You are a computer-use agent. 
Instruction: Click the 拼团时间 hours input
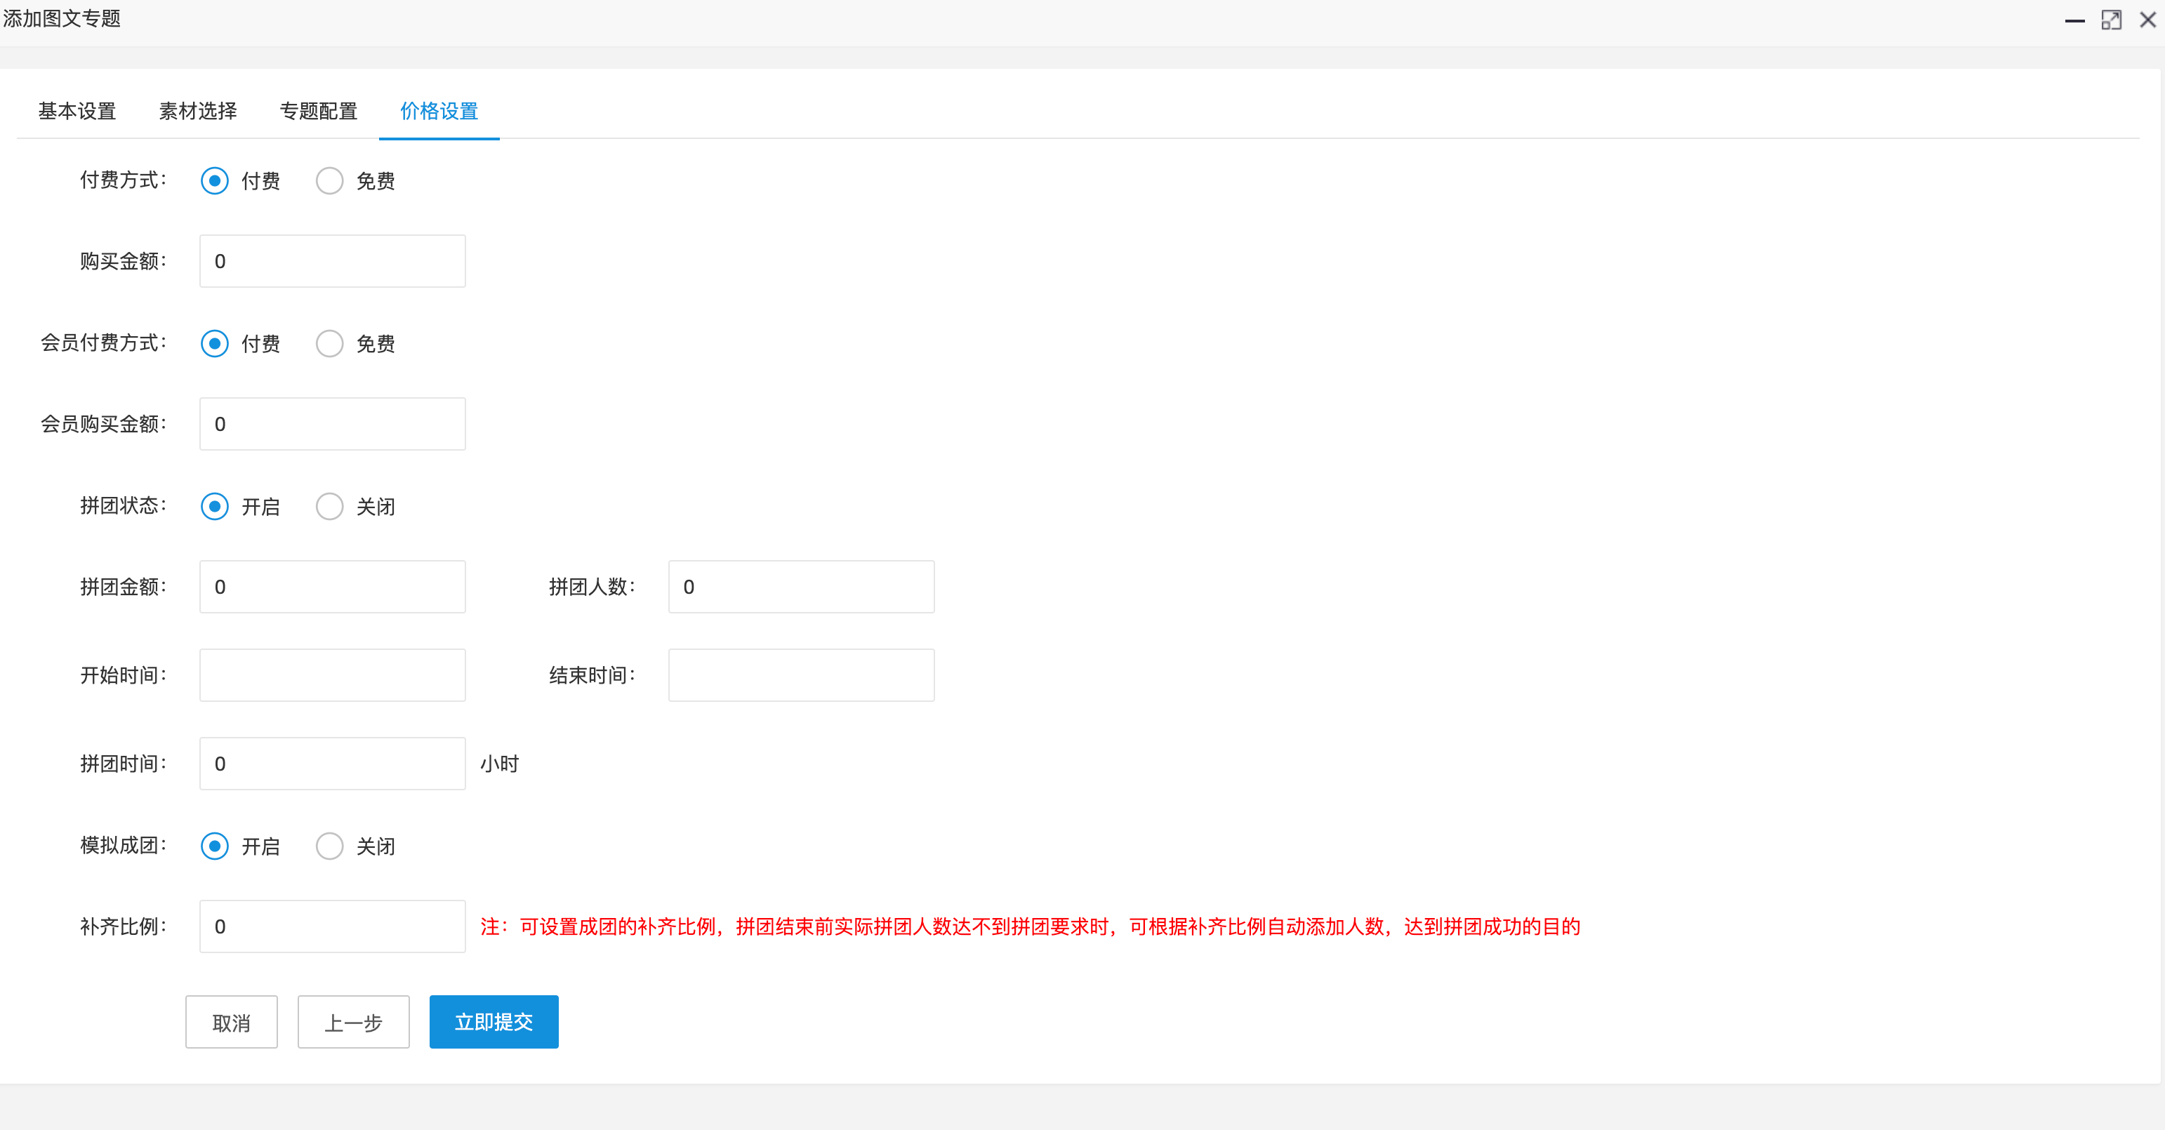point(333,764)
